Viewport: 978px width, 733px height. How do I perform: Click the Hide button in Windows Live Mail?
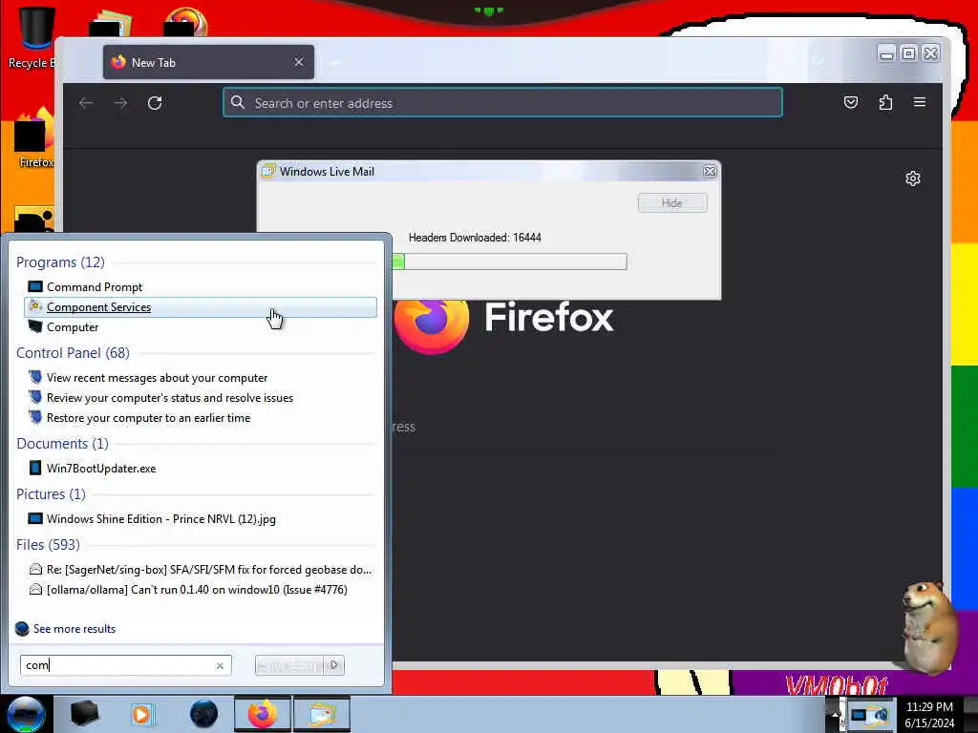tap(672, 203)
